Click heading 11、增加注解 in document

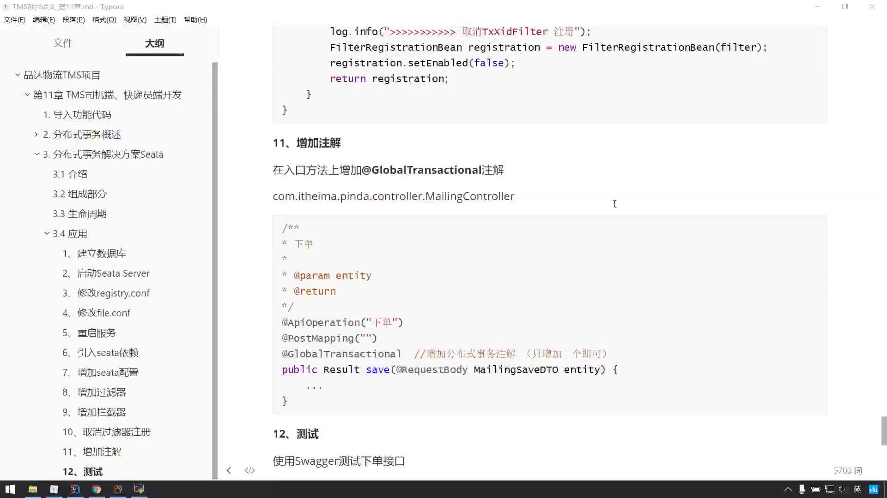click(307, 143)
